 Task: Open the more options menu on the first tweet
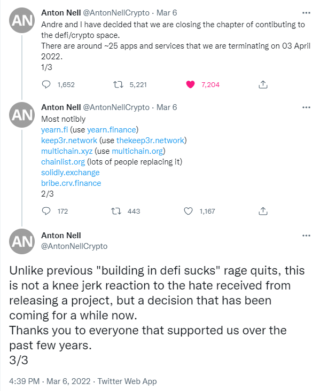pyautogui.click(x=306, y=13)
